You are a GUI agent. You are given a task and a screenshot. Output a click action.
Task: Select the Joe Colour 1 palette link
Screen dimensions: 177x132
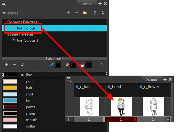click(x=28, y=40)
